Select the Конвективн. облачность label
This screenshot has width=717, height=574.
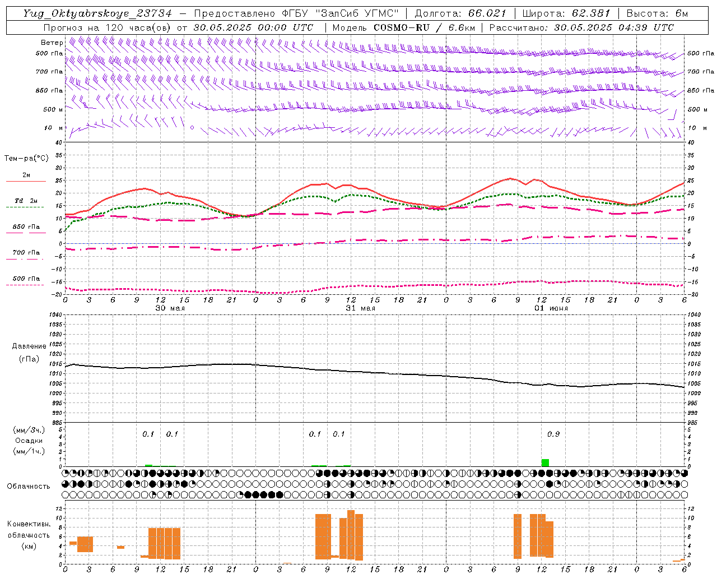pyautogui.click(x=29, y=530)
